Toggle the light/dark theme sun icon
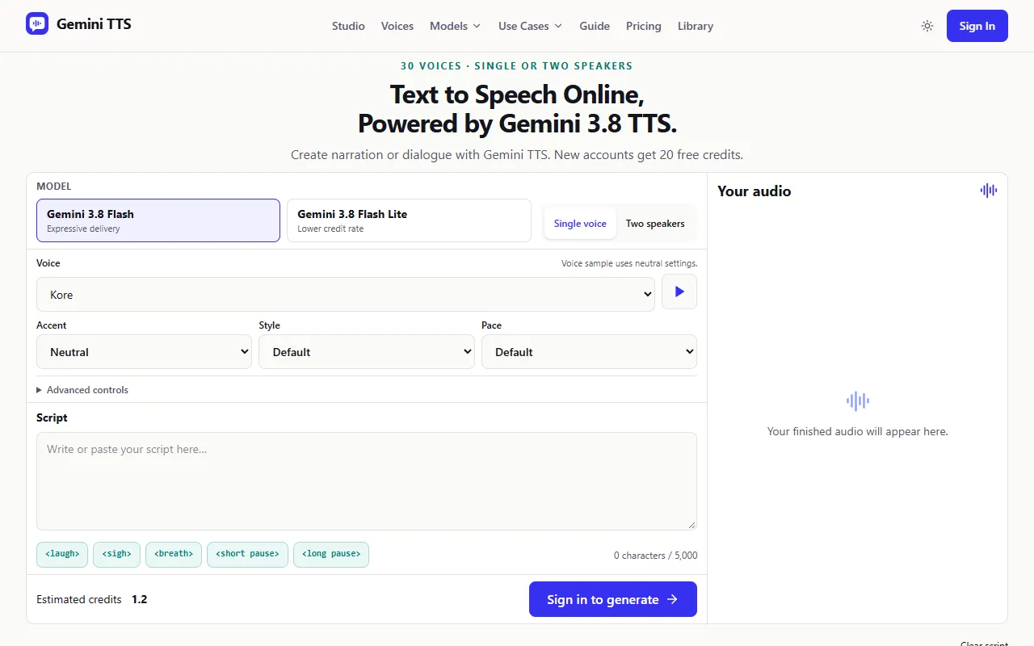The image size is (1034, 646). pos(927,26)
